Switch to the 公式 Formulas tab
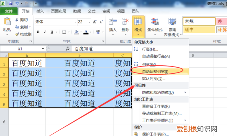The image size is (227, 136). (92, 11)
